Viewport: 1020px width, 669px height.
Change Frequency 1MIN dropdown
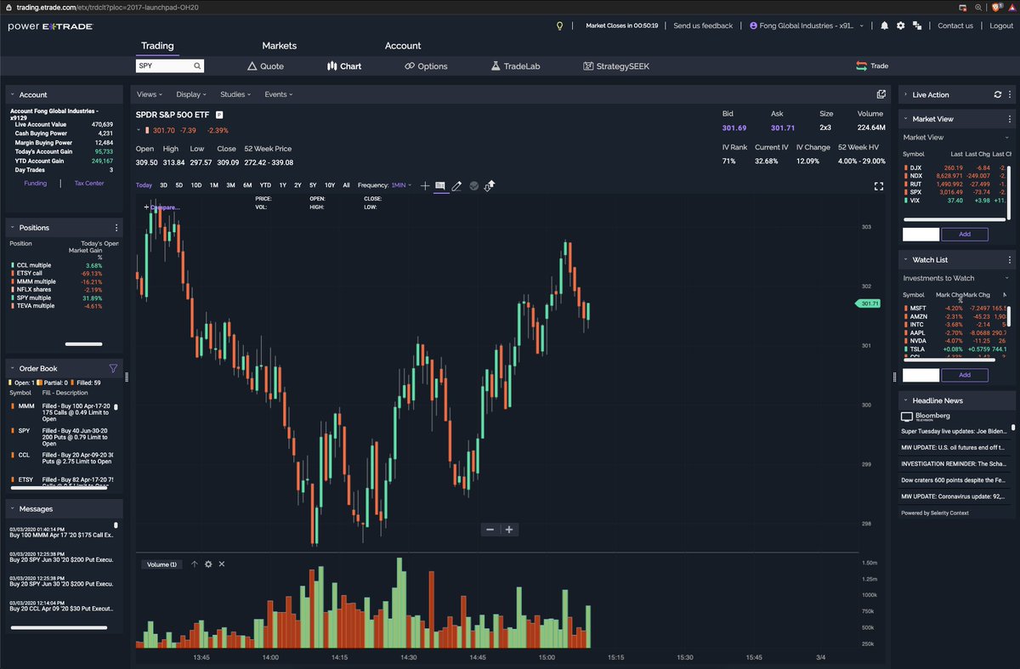pyautogui.click(x=401, y=185)
